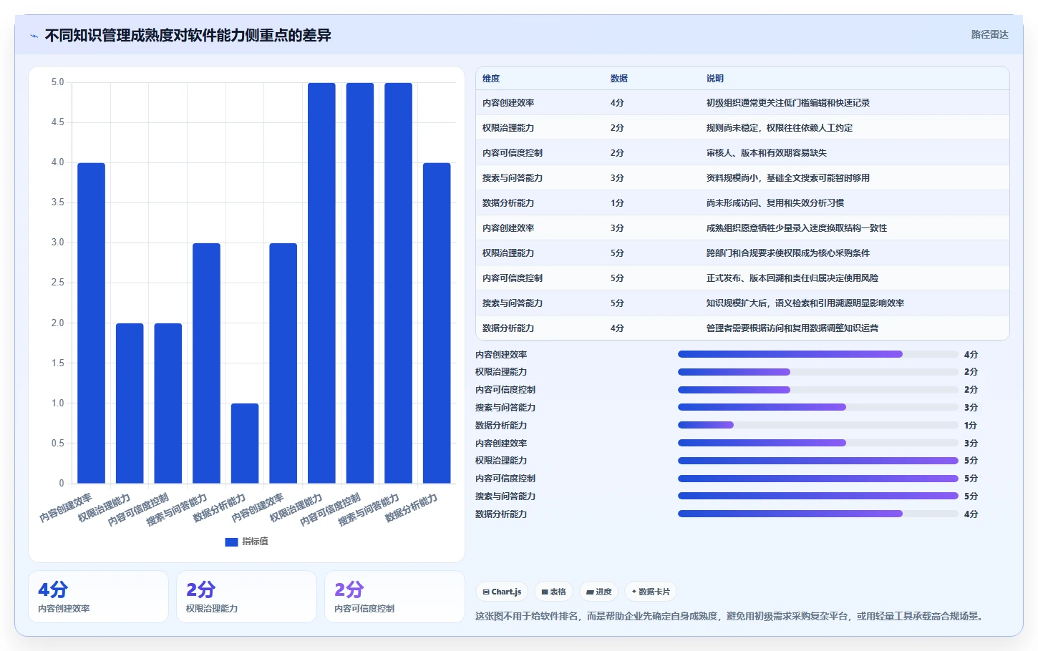1038x651 pixels.
Task: Select the cell 尚未形成访问、复用和失效分析习惯
Action: click(x=775, y=203)
